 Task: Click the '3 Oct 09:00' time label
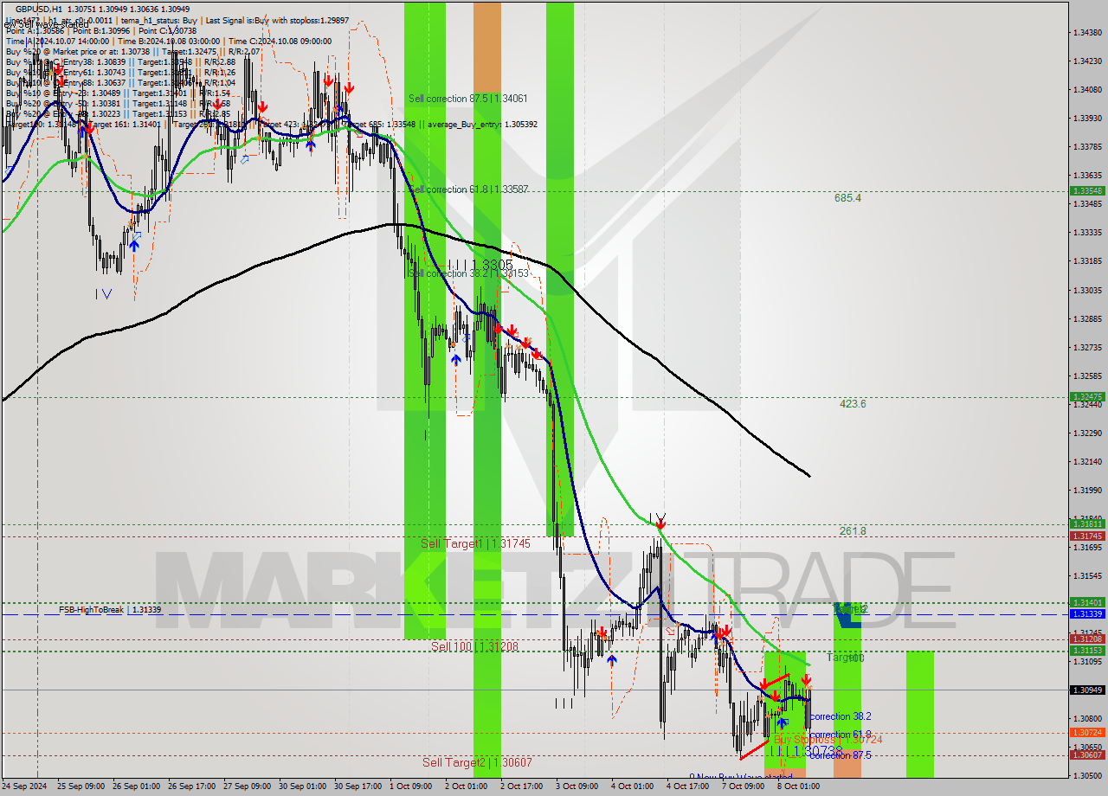coord(577,786)
